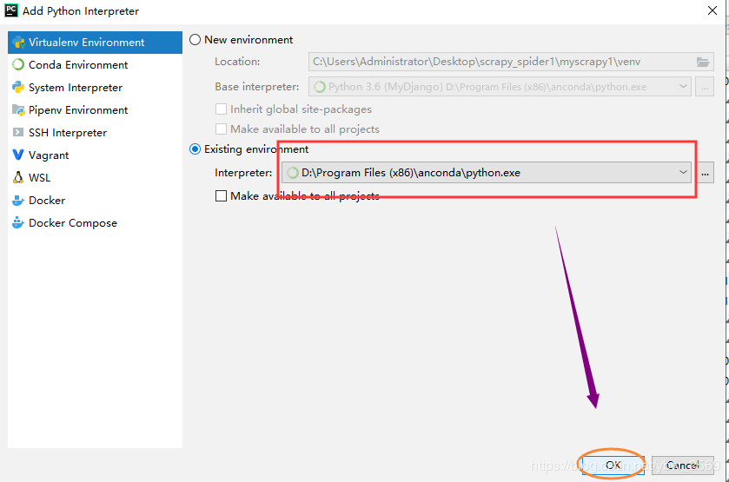Click the Base interpreter Python 3.6 (MyDjango) field

(x=500, y=87)
